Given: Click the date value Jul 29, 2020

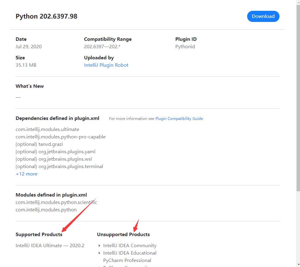Looking at the screenshot, I should click(x=29, y=47).
